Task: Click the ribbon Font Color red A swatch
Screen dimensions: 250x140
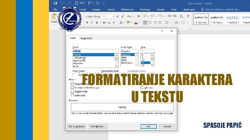Action: pos(136,23)
